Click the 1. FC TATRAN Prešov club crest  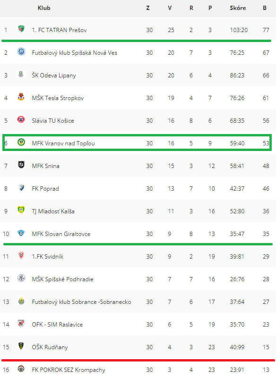click(x=21, y=29)
